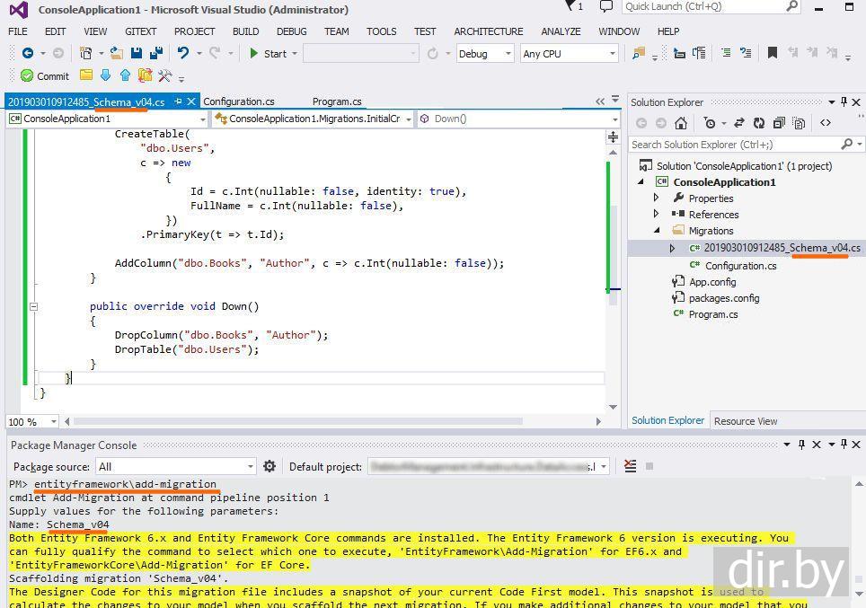Click Refresh icon in Solution Explorer

(x=759, y=123)
